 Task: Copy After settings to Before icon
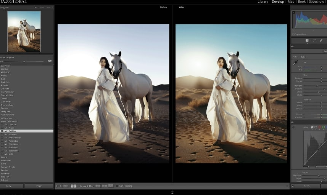pyautogui.click(x=104, y=186)
